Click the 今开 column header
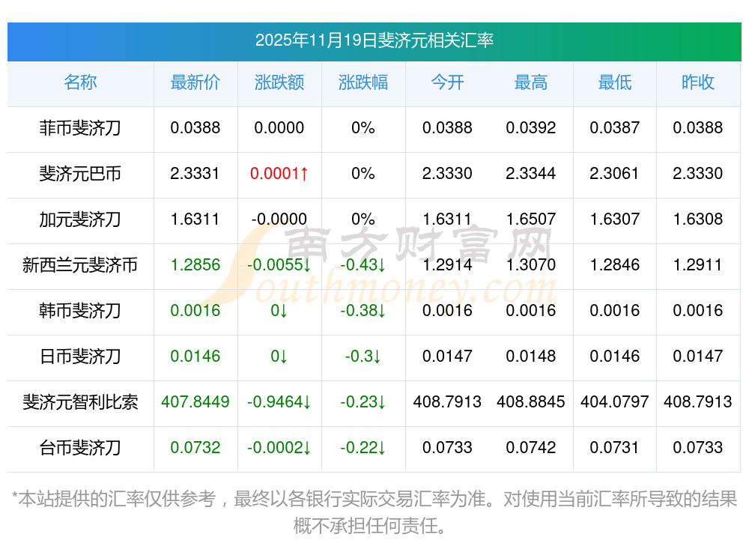This screenshot has height=549, width=749. point(447,83)
